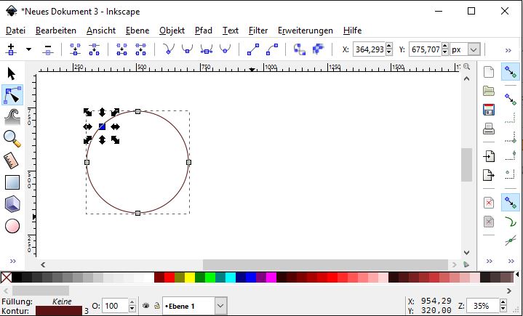Expand the Ebene 1 layer dropdown
Image resolution: width=523 pixels, height=316 pixels.
coord(220,307)
